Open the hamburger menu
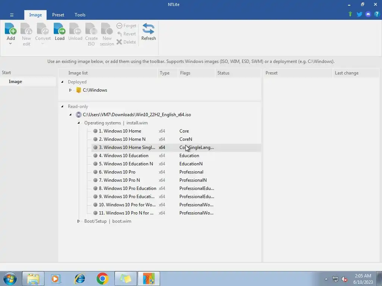The image size is (382, 286). tap(12, 15)
